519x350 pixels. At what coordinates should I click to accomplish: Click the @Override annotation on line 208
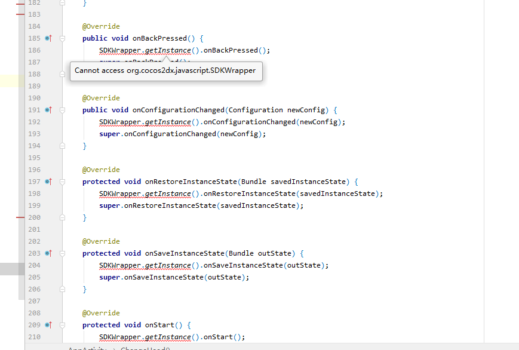101,313
